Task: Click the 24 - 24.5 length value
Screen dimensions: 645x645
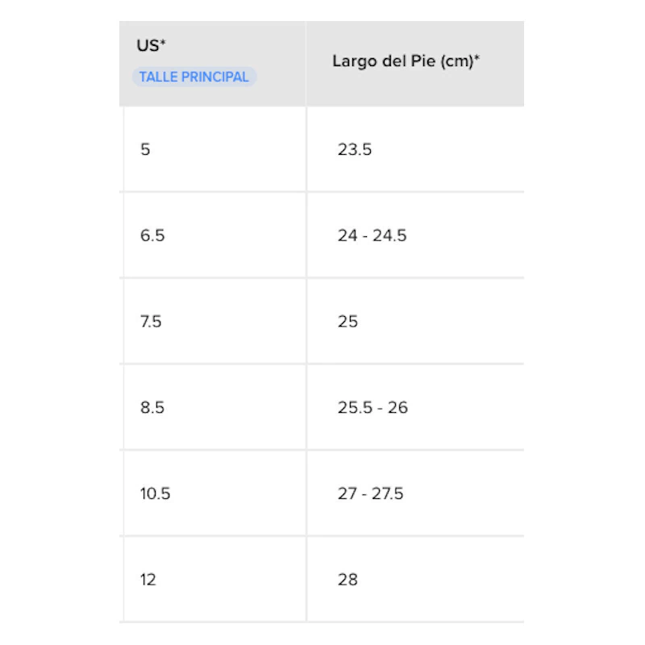Action: pyautogui.click(x=372, y=235)
